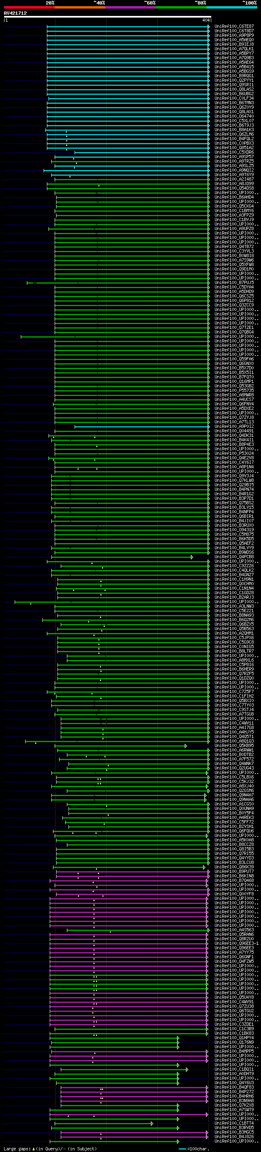Click hit name UniRef100_C1BQI1
The height and width of the screenshot is (1152, 261).
(x=234, y=1069)
